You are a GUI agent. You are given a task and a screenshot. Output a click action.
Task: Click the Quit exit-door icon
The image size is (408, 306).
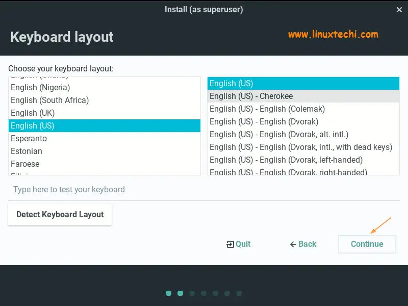tap(230, 244)
